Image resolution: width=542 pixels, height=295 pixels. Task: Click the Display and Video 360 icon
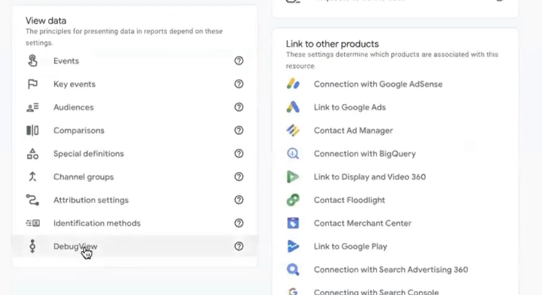[x=293, y=177]
